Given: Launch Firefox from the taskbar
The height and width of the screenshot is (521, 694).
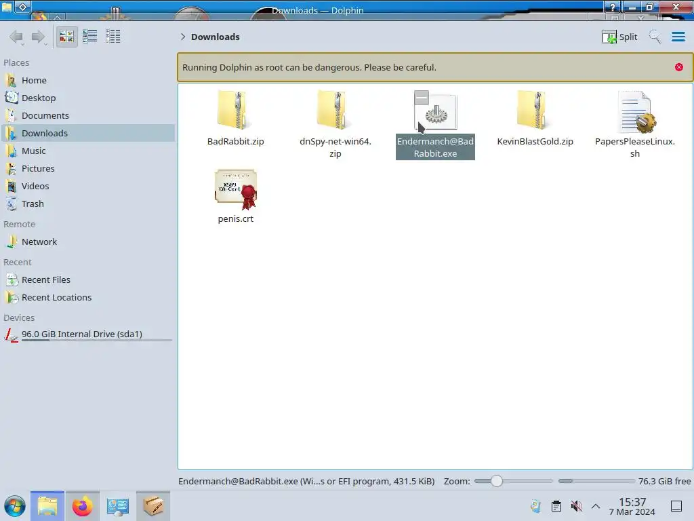Looking at the screenshot, I should click(x=82, y=506).
